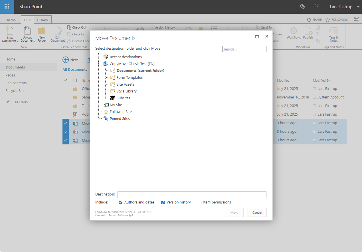The width and height of the screenshot is (362, 252).
Task: Click the search field in the dialog
Action: pos(244,49)
